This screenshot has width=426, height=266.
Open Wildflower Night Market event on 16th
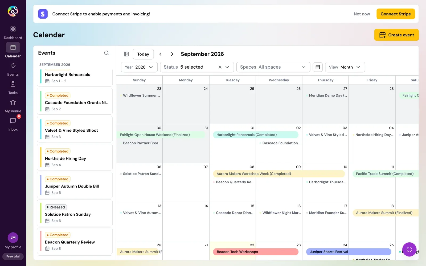[x=280, y=213]
